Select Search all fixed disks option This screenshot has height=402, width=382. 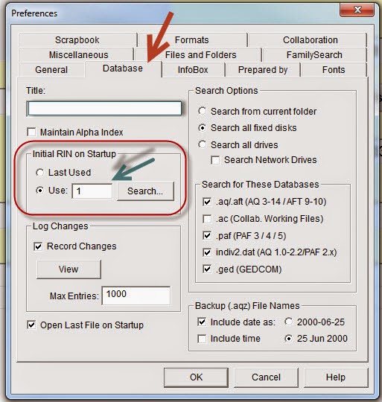tap(202, 128)
